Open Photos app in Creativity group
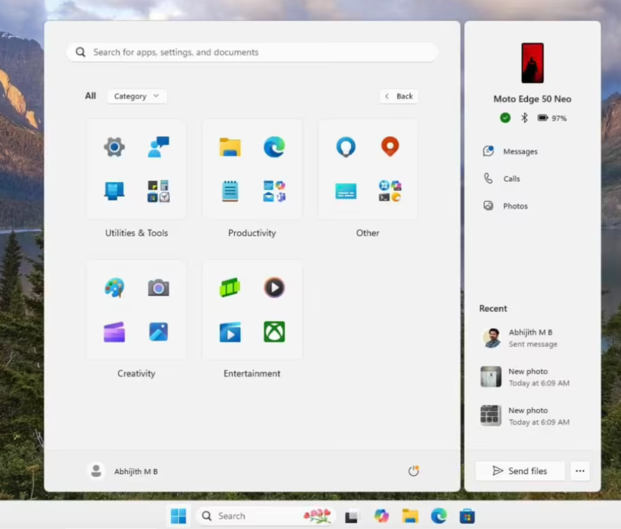Screen dimensions: 621x529 [159, 332]
